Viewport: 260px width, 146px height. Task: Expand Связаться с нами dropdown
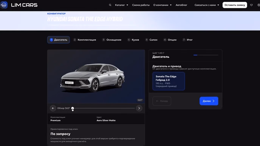pyautogui.click(x=207, y=5)
